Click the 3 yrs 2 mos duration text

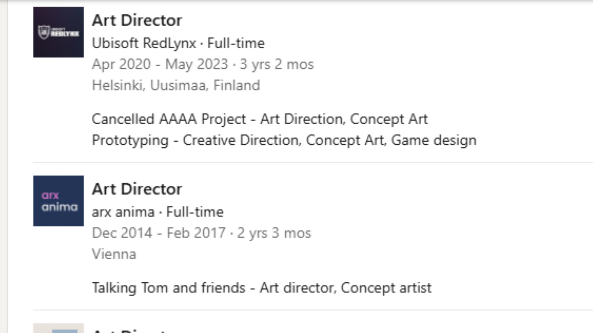(x=276, y=64)
